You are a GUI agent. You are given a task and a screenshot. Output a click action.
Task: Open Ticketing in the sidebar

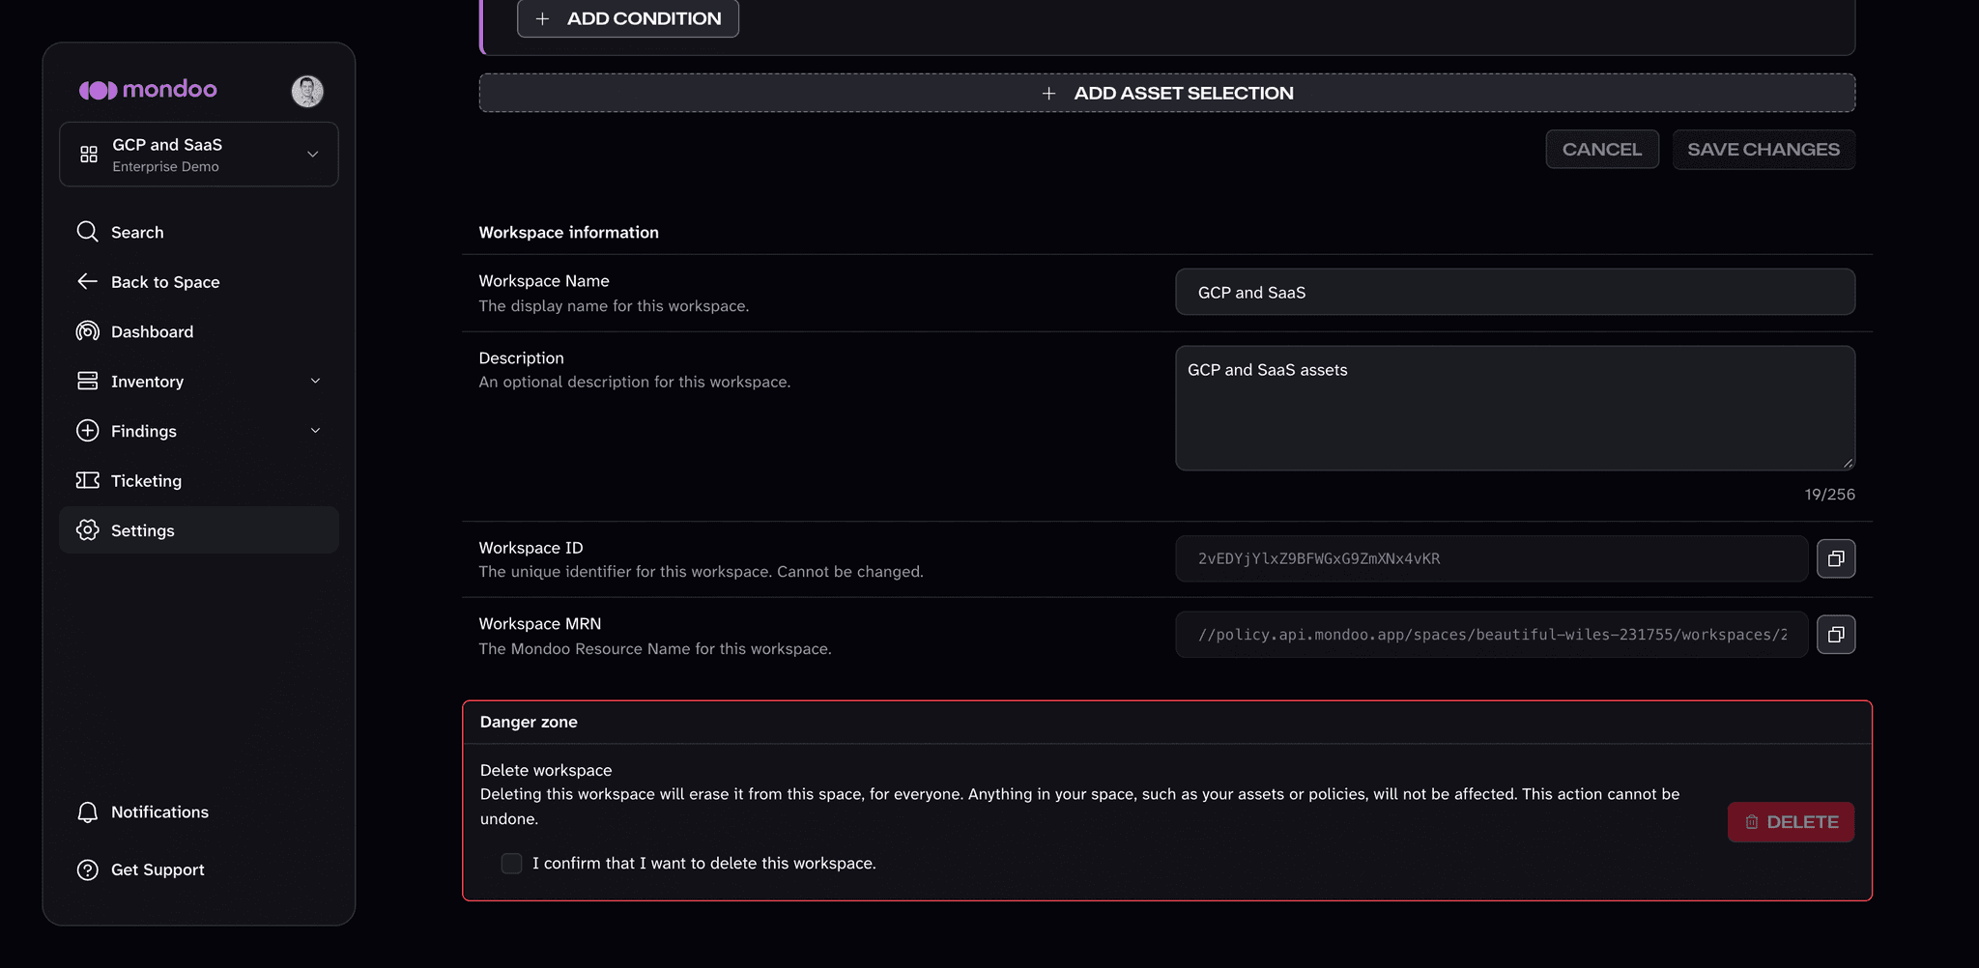pyautogui.click(x=199, y=480)
